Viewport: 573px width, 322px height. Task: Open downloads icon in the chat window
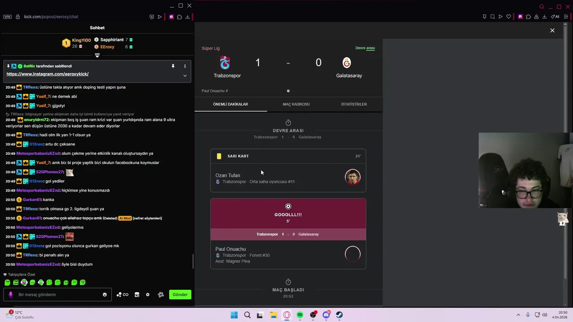point(188,17)
